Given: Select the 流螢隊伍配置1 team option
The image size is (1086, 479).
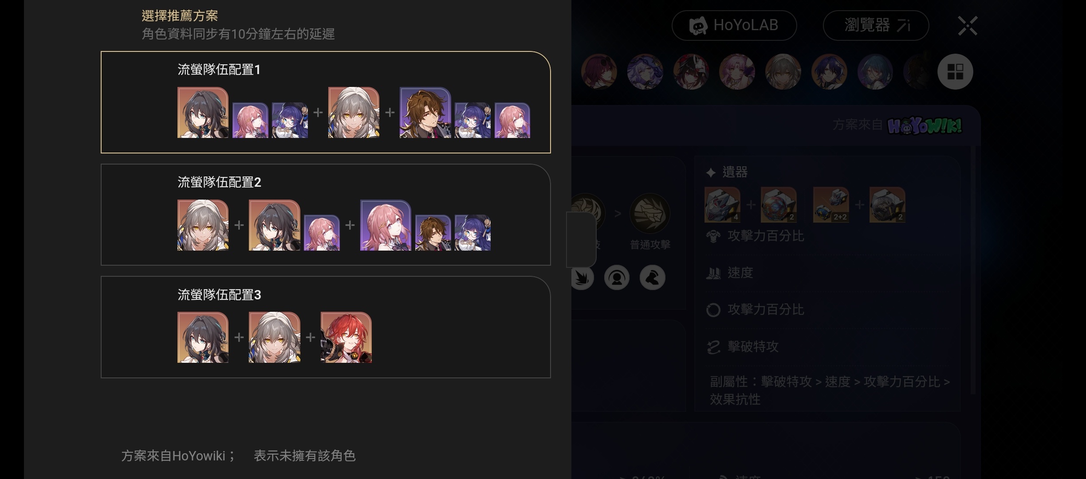Looking at the screenshot, I should pos(326,102).
